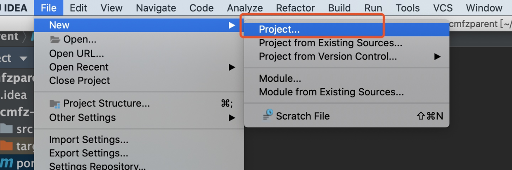The image size is (512, 170).
Task: Click the orange target folder icon
Action: click(x=7, y=145)
